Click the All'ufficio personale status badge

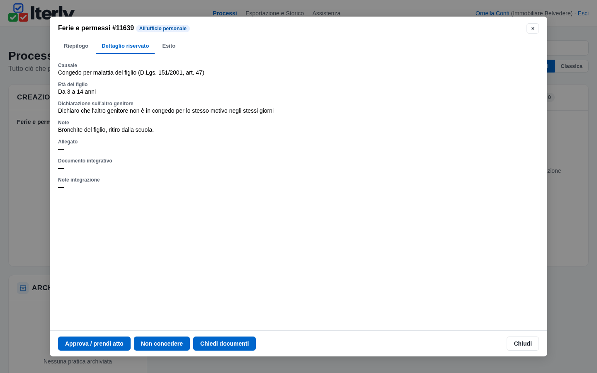point(163,29)
